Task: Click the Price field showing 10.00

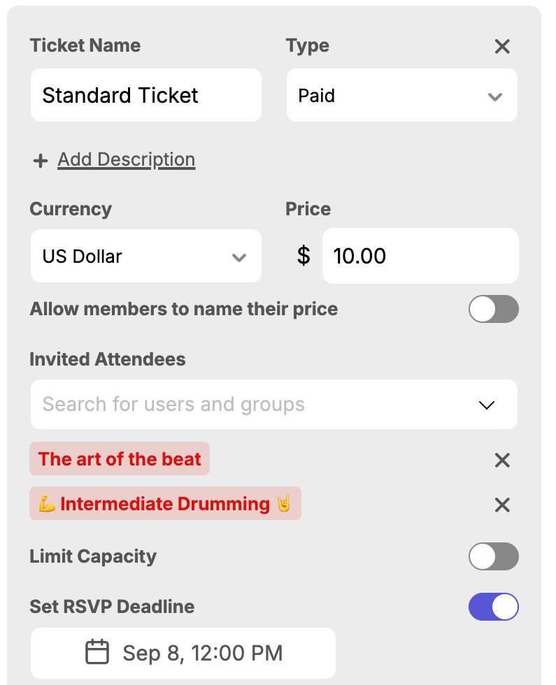Action: pos(420,256)
